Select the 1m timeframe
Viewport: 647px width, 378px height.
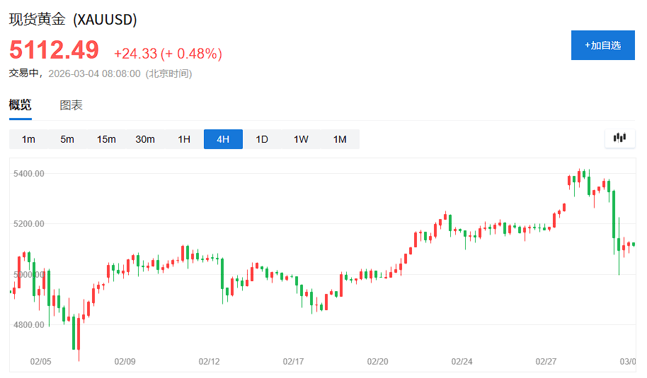pos(28,139)
